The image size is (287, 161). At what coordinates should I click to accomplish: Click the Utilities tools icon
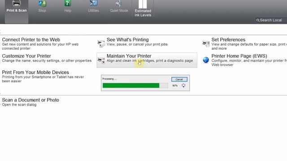coord(93,3)
